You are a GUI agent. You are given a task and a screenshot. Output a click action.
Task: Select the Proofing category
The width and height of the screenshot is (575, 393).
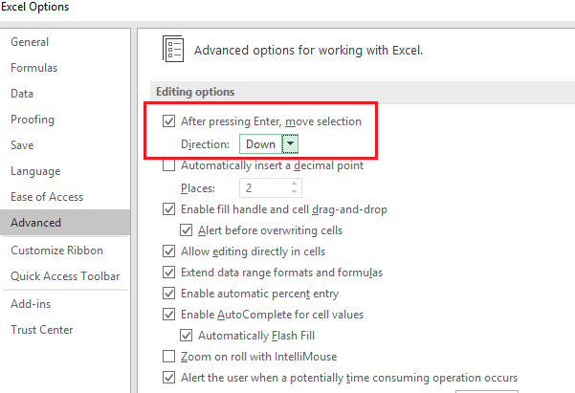coord(33,120)
